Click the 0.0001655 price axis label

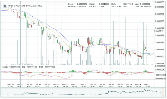pyautogui.click(x=159, y=21)
